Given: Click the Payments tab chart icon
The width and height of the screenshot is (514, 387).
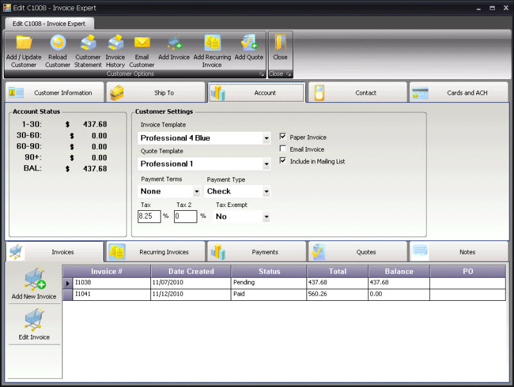Looking at the screenshot, I should coord(218,252).
